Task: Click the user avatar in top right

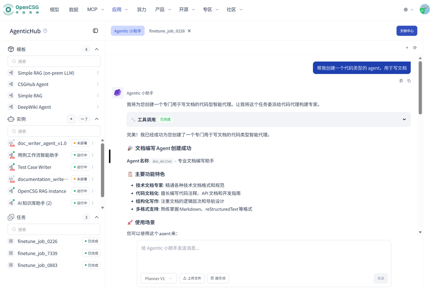Action: click(x=424, y=10)
